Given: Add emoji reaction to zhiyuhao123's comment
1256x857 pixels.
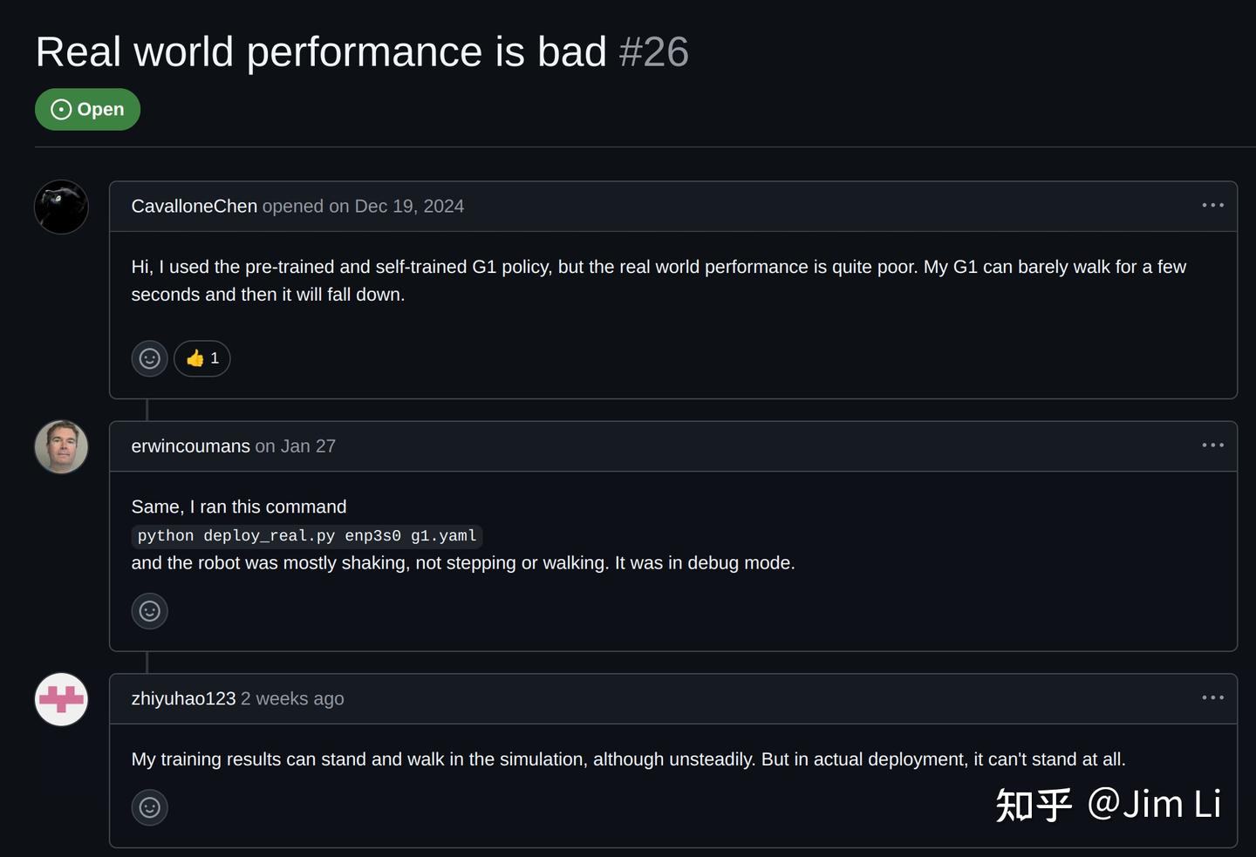Looking at the screenshot, I should [150, 807].
